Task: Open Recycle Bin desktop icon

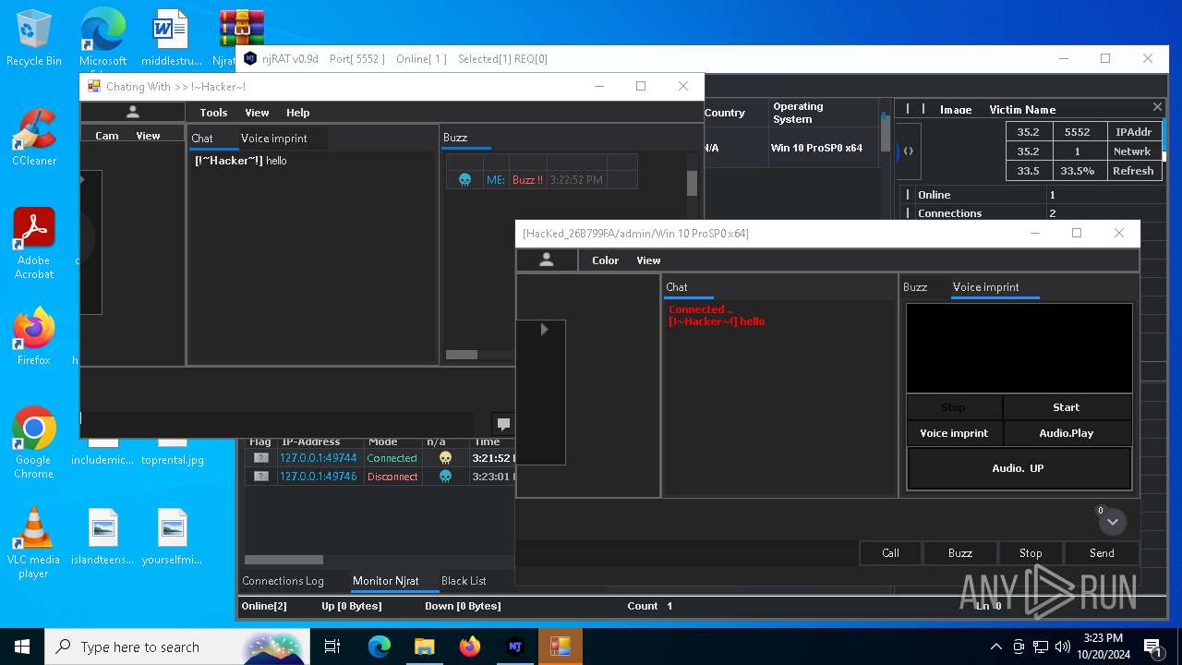Action: [34, 39]
